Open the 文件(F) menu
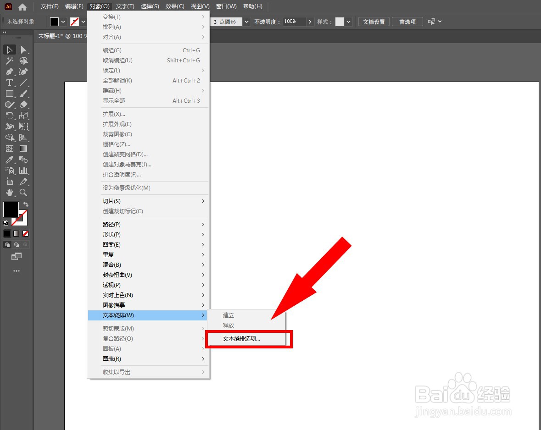 50,6
